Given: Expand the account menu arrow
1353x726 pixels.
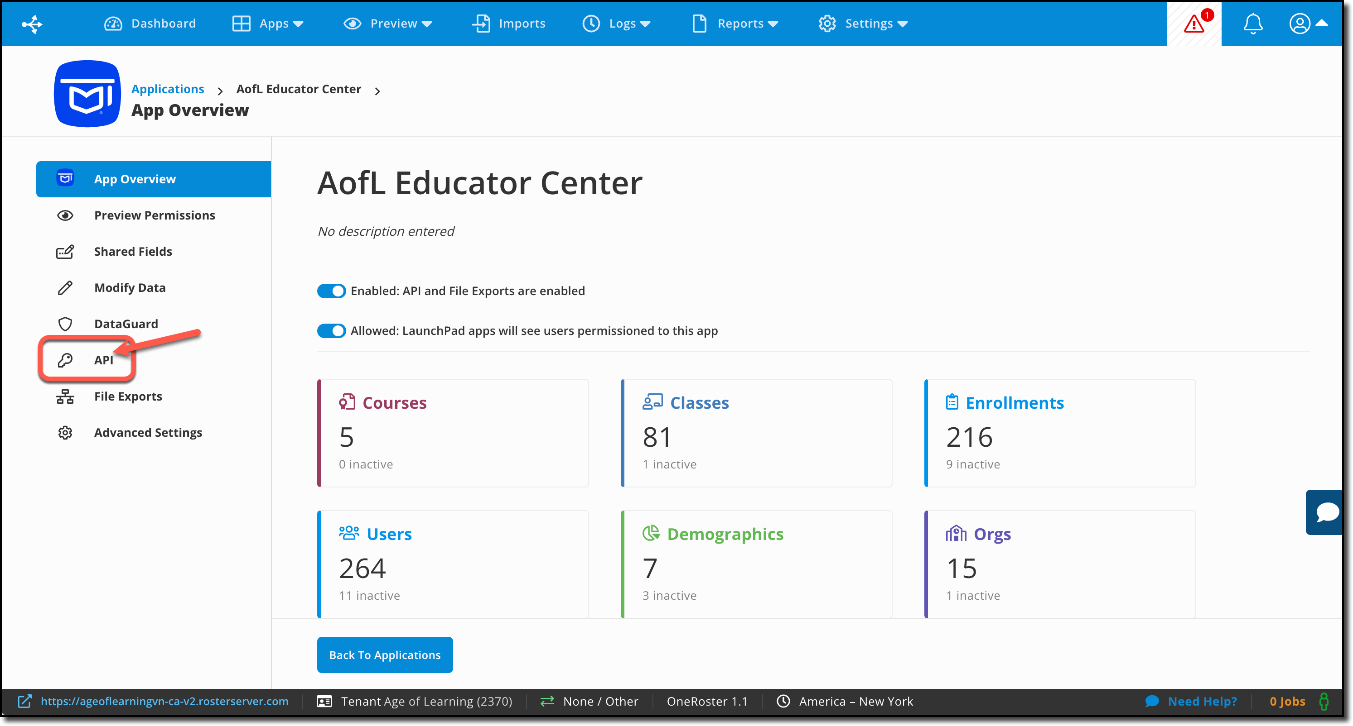Looking at the screenshot, I should (x=1322, y=23).
